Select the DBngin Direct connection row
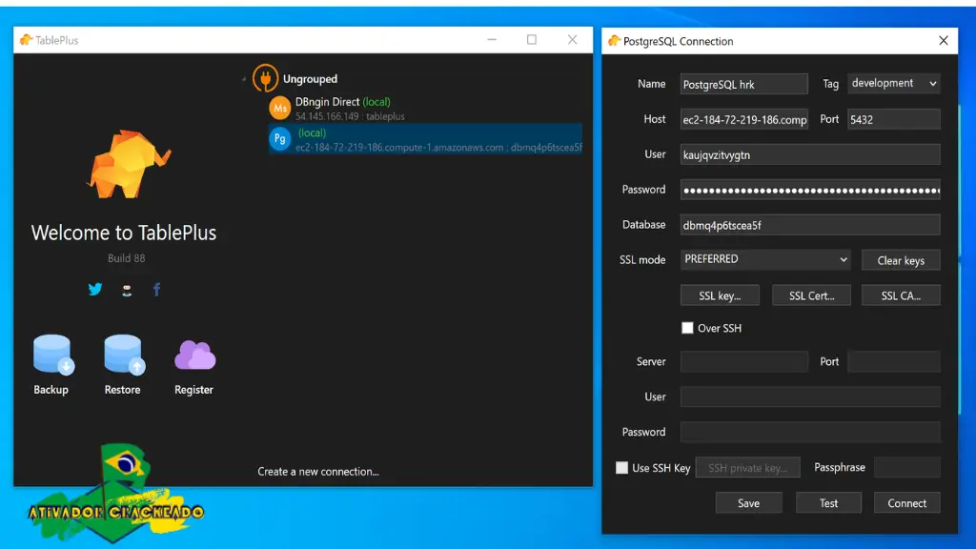Screen dimensions: 976x549 426,109
